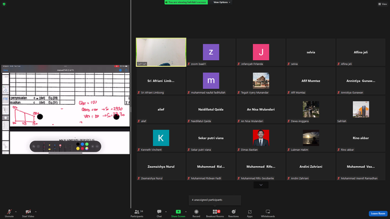Click the undo arrow in markup toolbar
The width and height of the screenshot is (390, 219).
pyautogui.click(x=34, y=147)
